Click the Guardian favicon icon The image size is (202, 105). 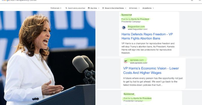point(124,28)
